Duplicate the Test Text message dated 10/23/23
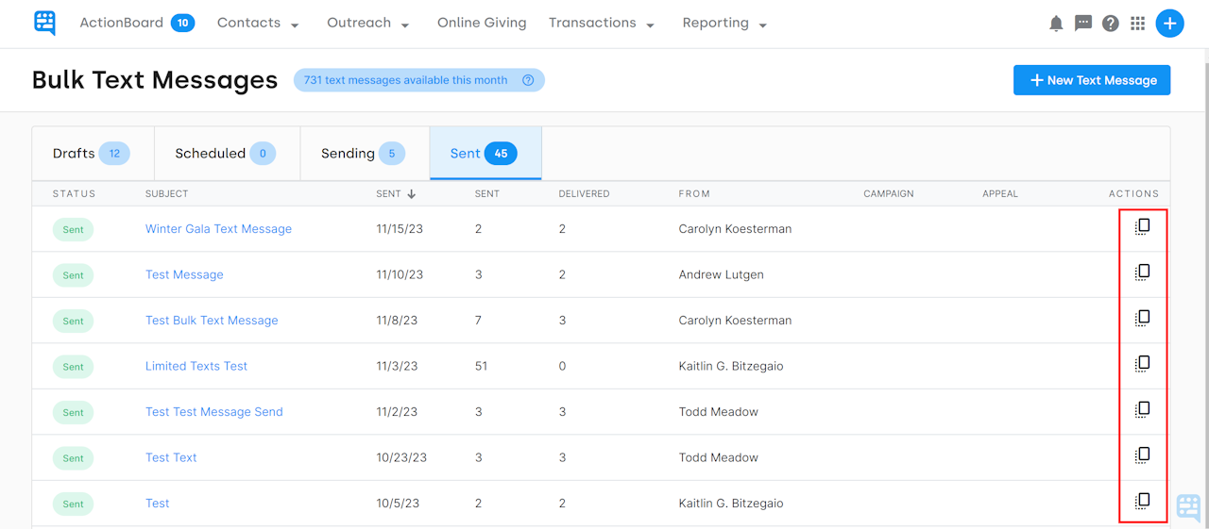 tap(1142, 455)
